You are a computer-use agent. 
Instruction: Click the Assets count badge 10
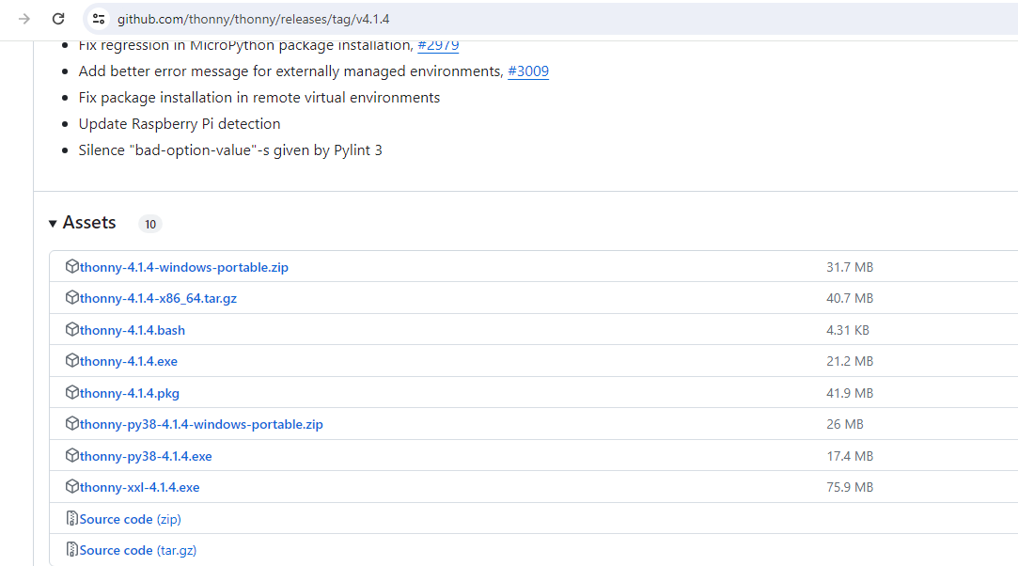pyautogui.click(x=150, y=224)
